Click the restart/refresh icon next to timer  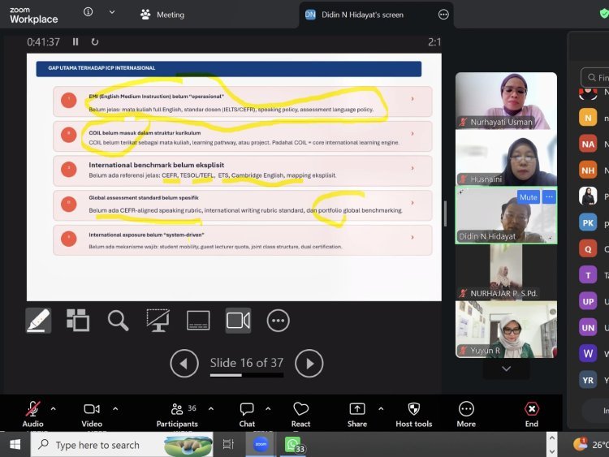click(95, 41)
